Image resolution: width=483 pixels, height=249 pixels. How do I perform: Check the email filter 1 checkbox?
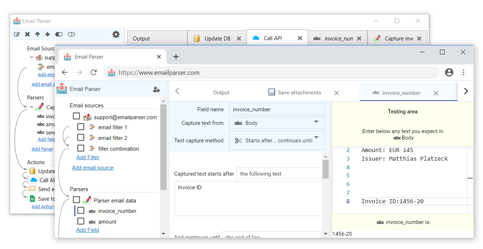coord(81,127)
